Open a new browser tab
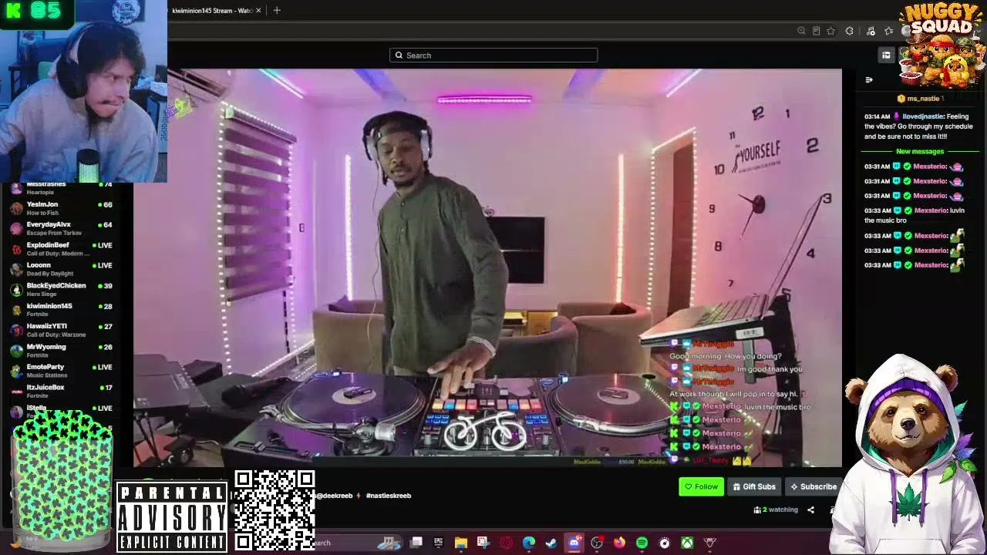This screenshot has width=987, height=555. click(277, 11)
